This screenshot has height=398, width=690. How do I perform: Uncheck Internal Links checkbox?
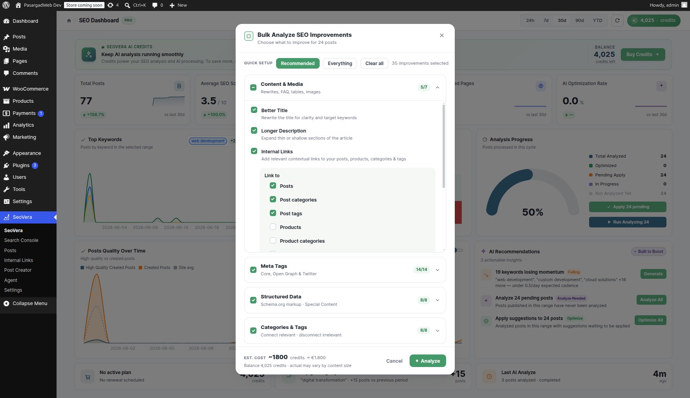click(x=254, y=151)
